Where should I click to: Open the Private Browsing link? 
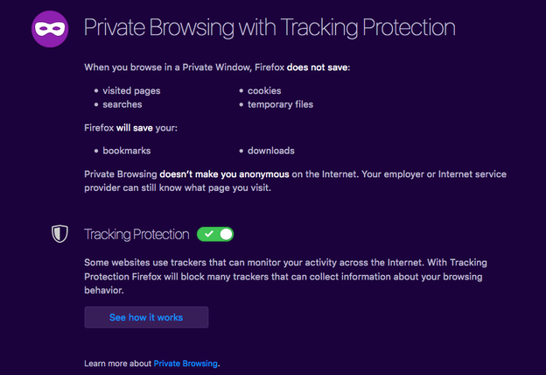pyautogui.click(x=185, y=364)
